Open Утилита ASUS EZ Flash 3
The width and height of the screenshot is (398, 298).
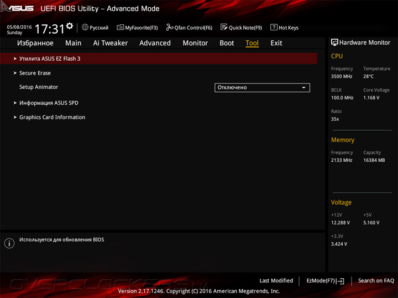click(x=159, y=58)
